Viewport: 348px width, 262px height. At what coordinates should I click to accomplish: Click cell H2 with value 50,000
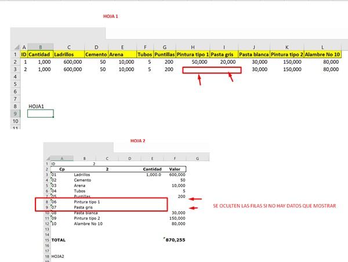193,62
